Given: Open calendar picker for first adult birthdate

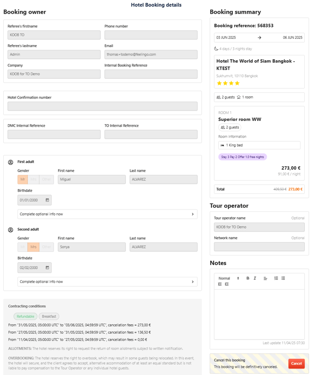Looking at the screenshot, I should pyautogui.click(x=47, y=200).
